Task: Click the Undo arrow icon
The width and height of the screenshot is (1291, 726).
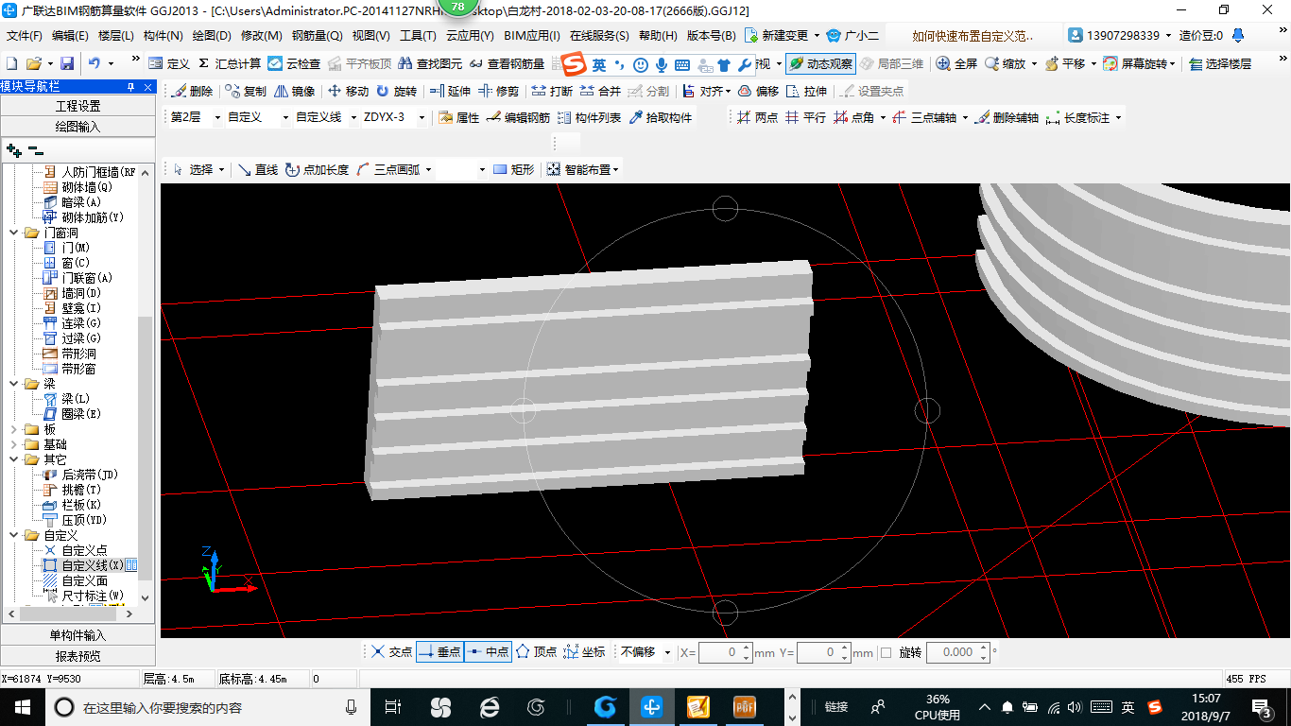Action: coord(95,63)
